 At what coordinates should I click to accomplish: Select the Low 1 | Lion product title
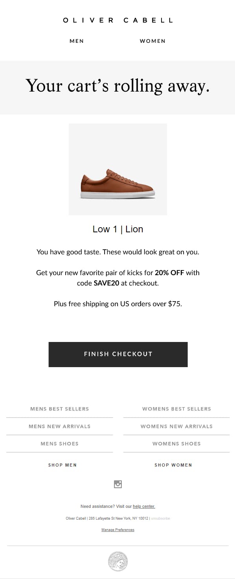118,229
